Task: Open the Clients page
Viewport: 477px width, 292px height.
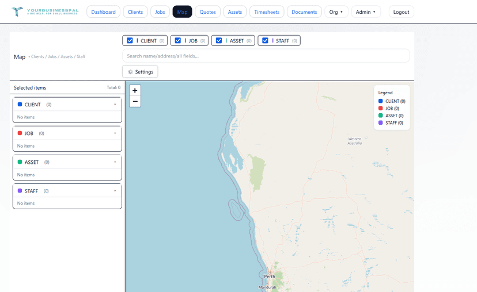Action: (135, 12)
